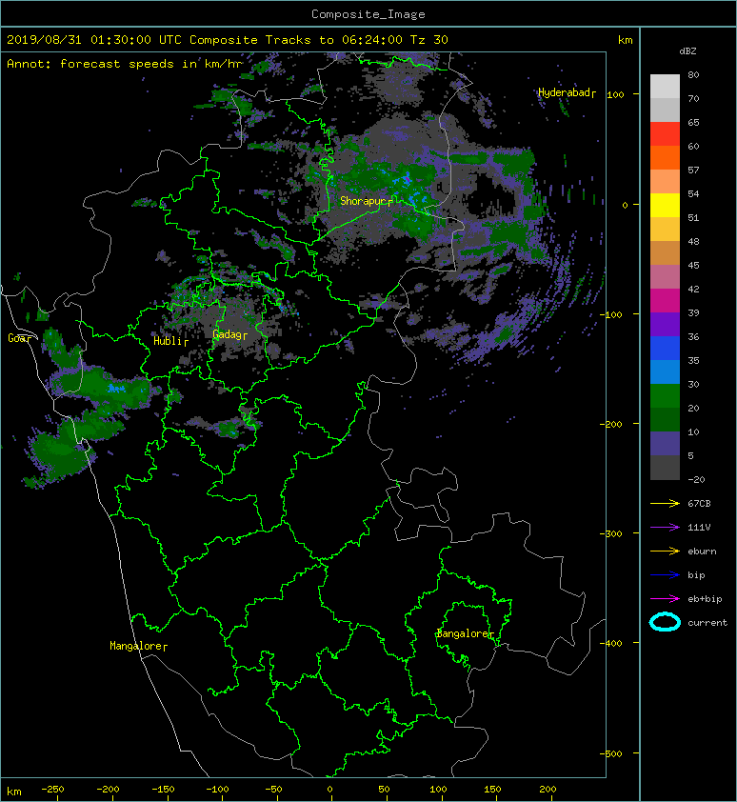
Task: Click the magenta arrow icon beside eb+bip
Action: [665, 598]
